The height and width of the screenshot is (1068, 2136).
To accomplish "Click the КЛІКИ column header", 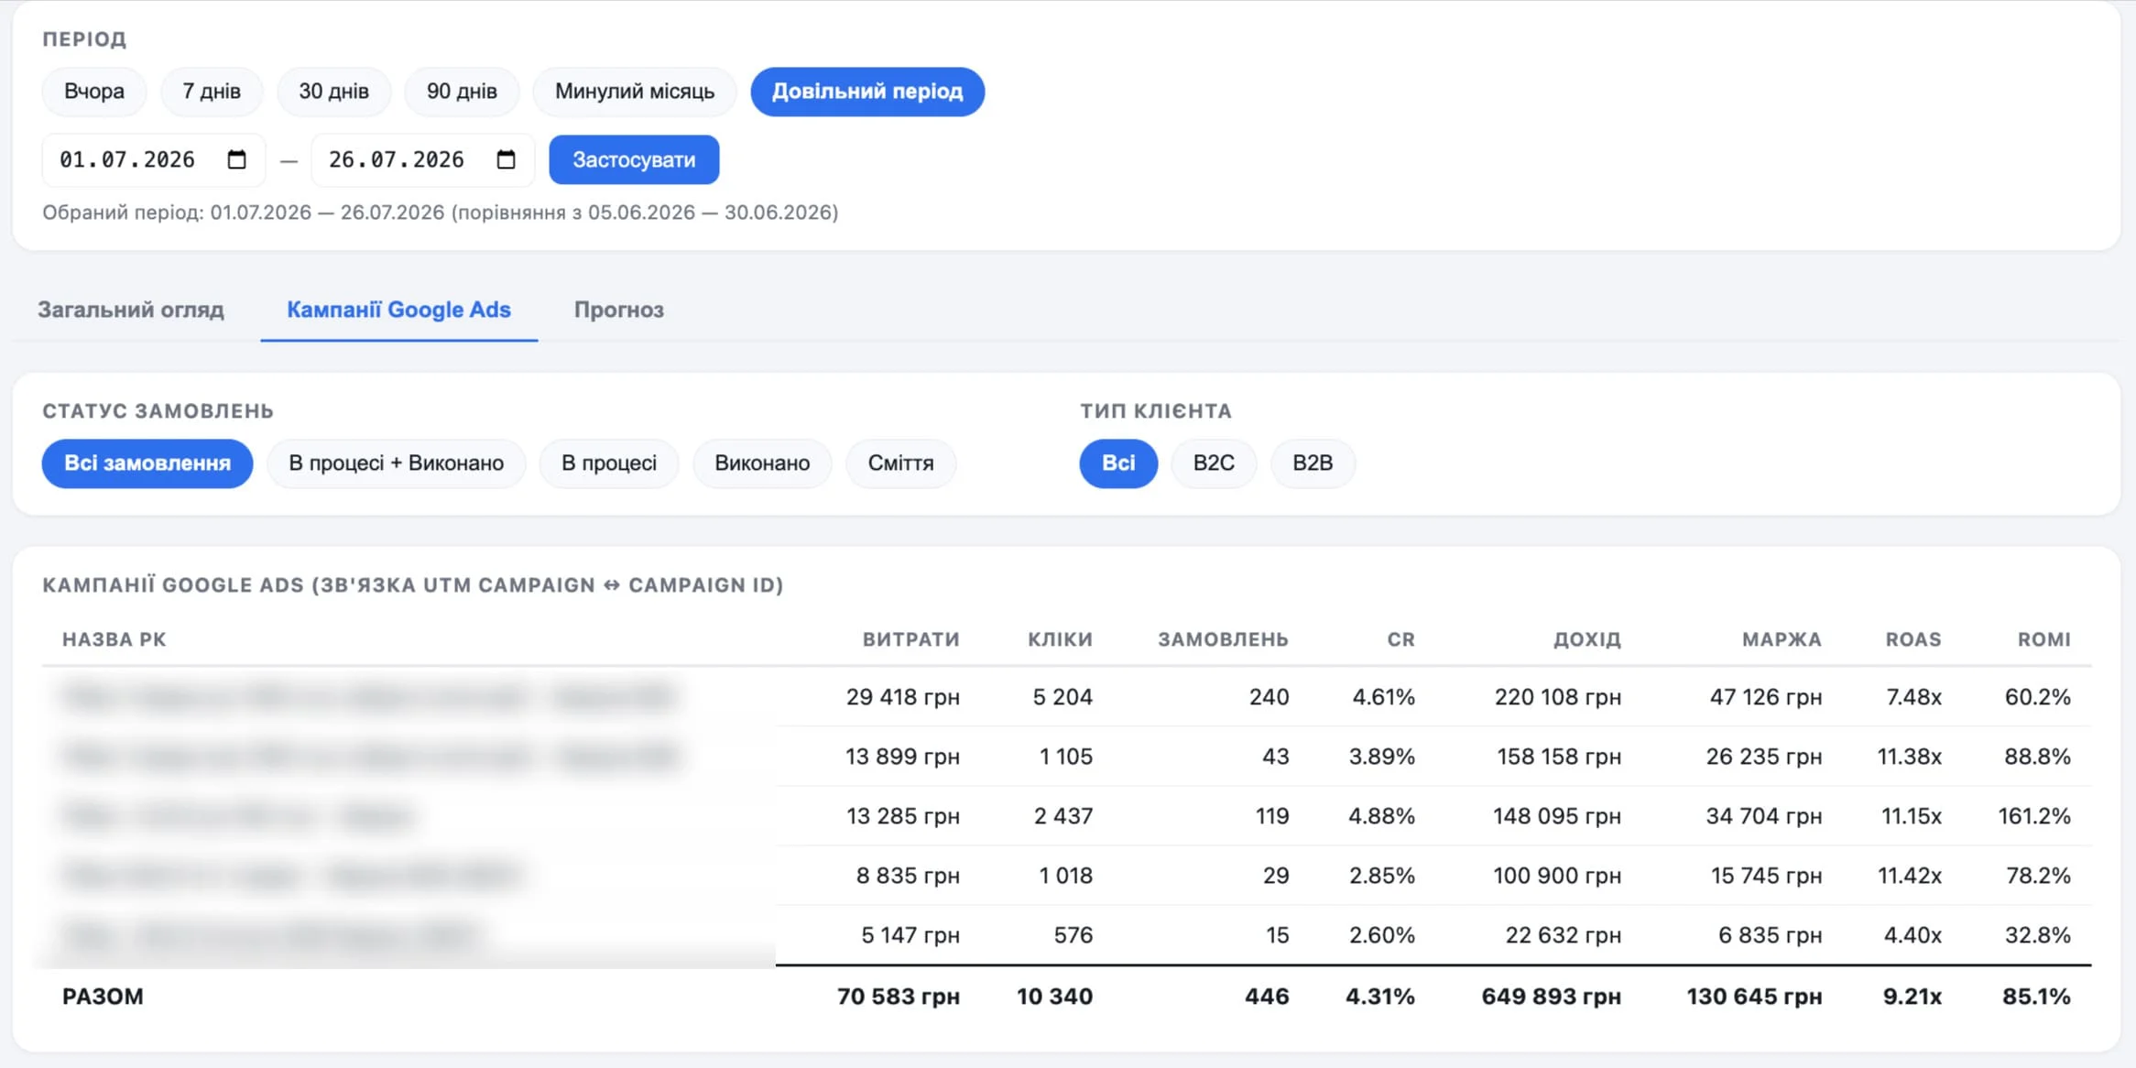I will [1060, 639].
